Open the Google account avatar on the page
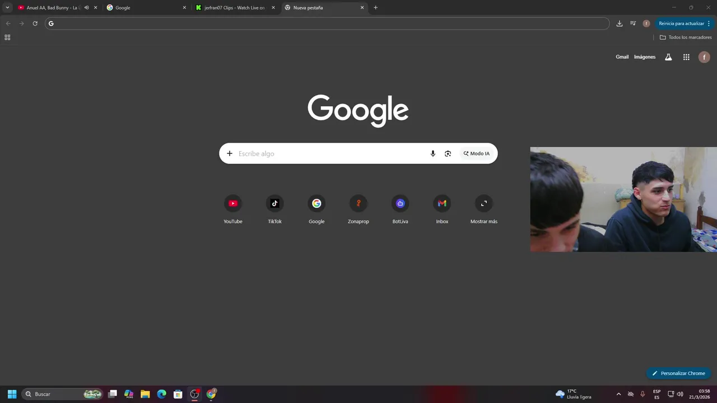This screenshot has height=403, width=717. [704, 57]
